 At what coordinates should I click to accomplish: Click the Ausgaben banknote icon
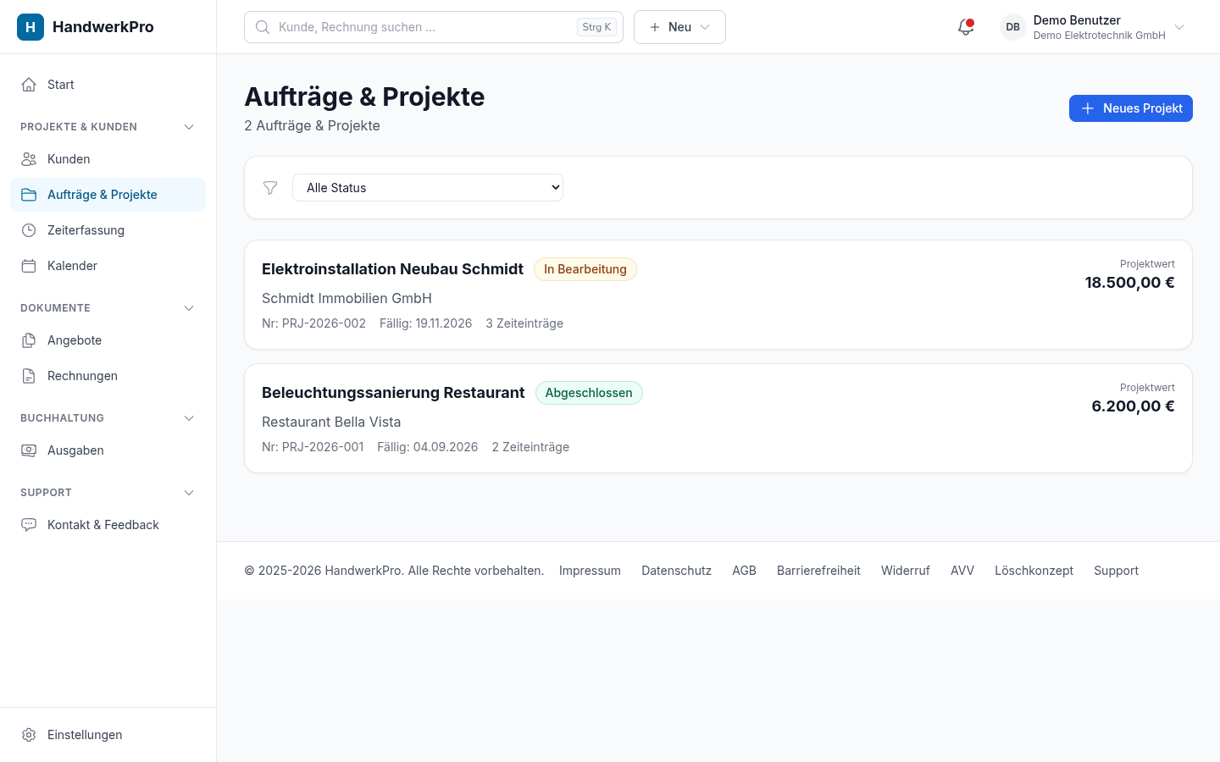click(29, 450)
